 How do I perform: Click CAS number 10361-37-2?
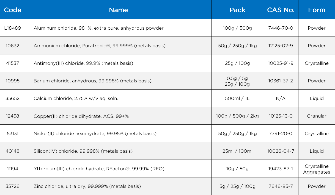point(281,81)
